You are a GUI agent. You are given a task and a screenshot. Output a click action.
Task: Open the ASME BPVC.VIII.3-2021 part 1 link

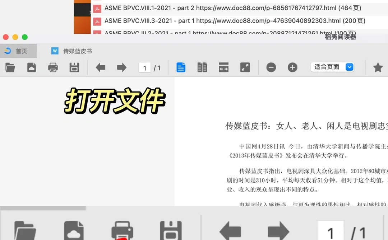tap(230, 21)
